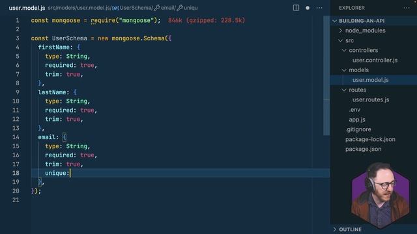Select user.model.js in the explorer
Viewport: 417px width, 234px height.
(x=371, y=80)
